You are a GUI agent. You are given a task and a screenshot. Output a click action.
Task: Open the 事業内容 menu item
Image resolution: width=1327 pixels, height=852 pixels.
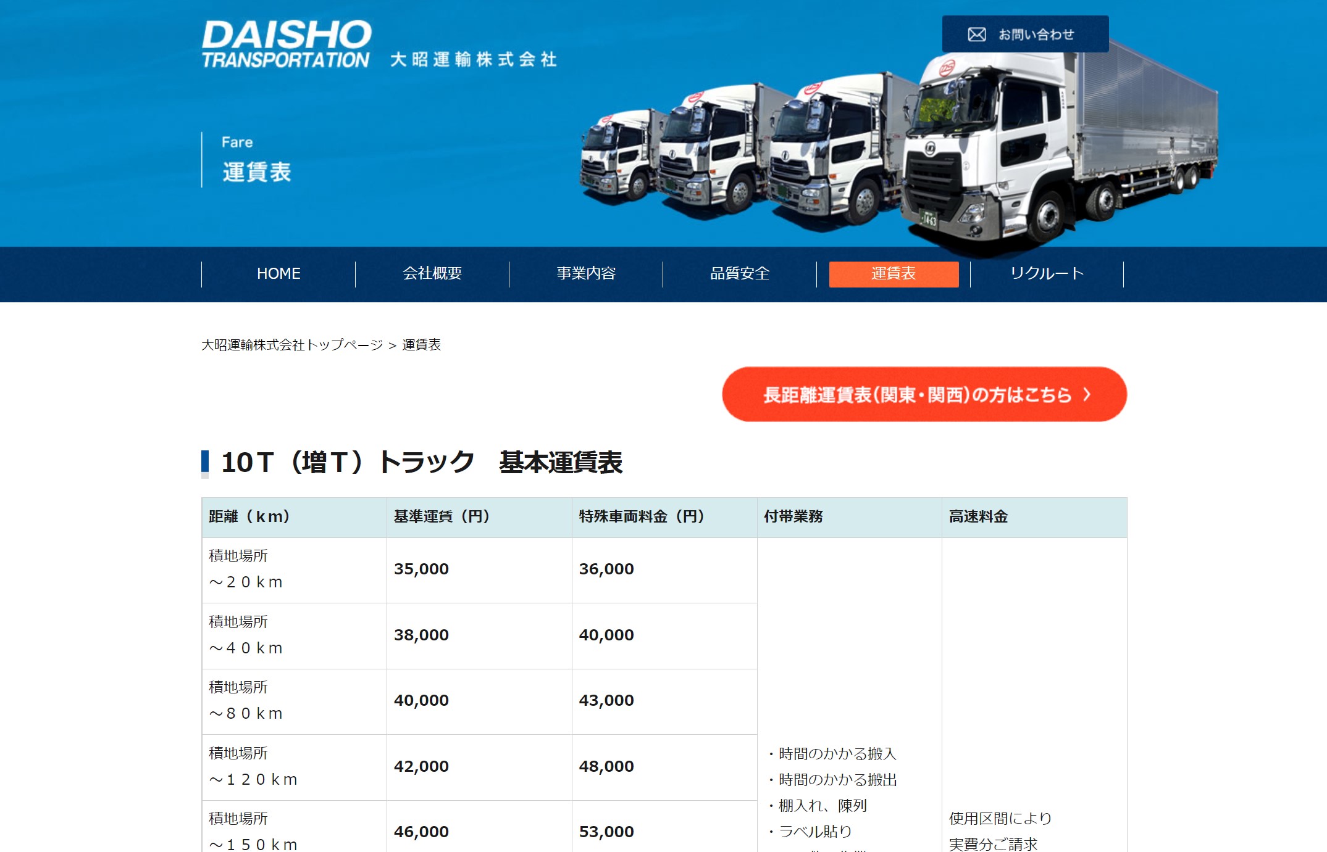pyautogui.click(x=586, y=274)
